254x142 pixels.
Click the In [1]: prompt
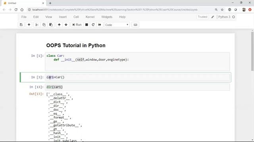37,56
